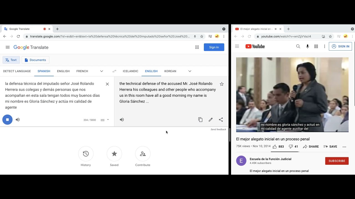Click Sign in button on Google Translate
Image resolution: width=355 pixels, height=199 pixels.
(214, 47)
